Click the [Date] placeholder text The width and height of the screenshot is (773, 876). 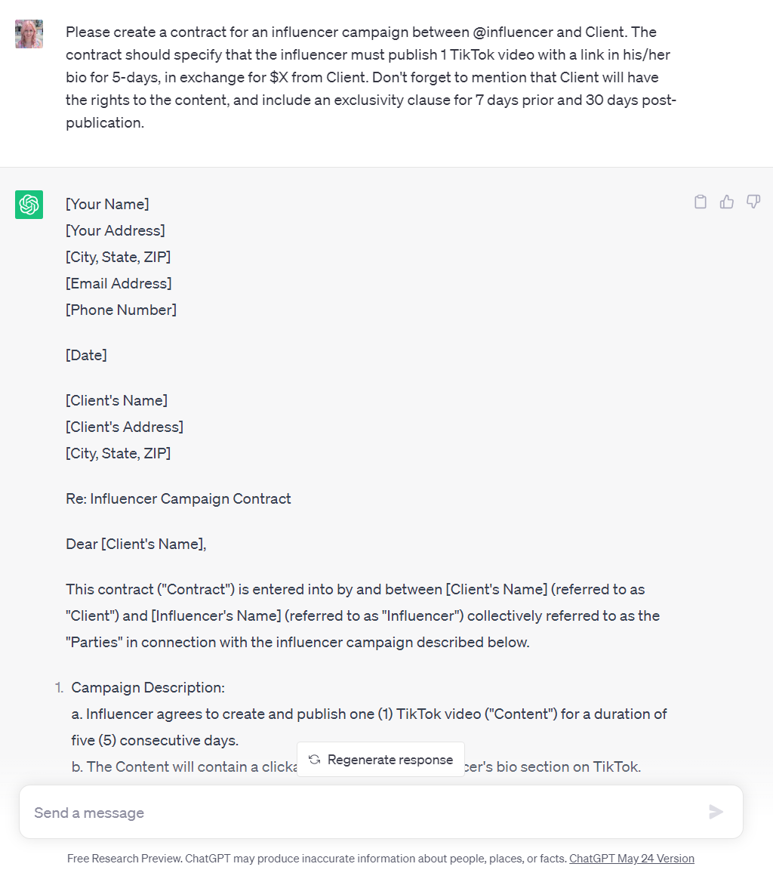[86, 355]
